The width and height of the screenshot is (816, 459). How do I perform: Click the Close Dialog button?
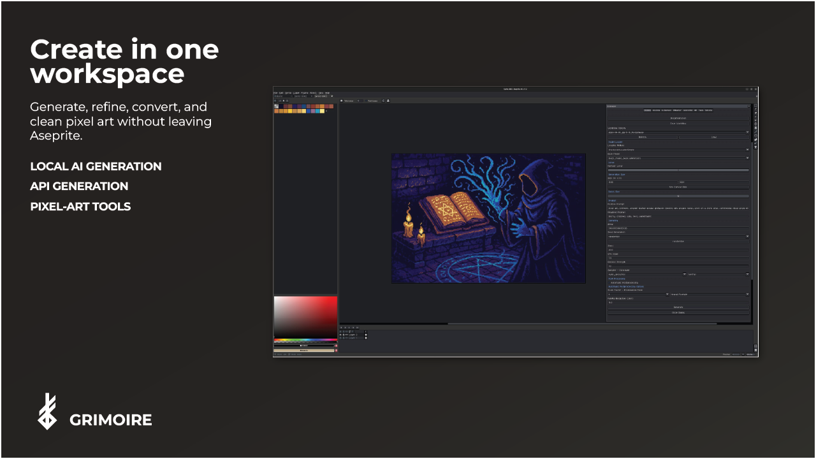click(x=678, y=313)
